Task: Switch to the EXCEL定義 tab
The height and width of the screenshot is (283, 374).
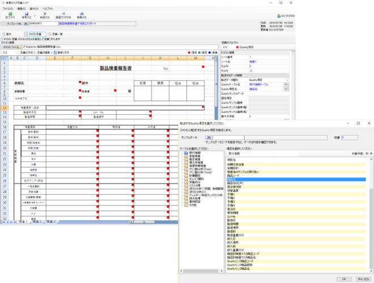Action: pos(35,34)
